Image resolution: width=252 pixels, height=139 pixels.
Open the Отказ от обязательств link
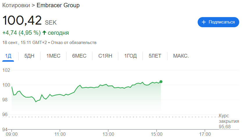click(74, 43)
